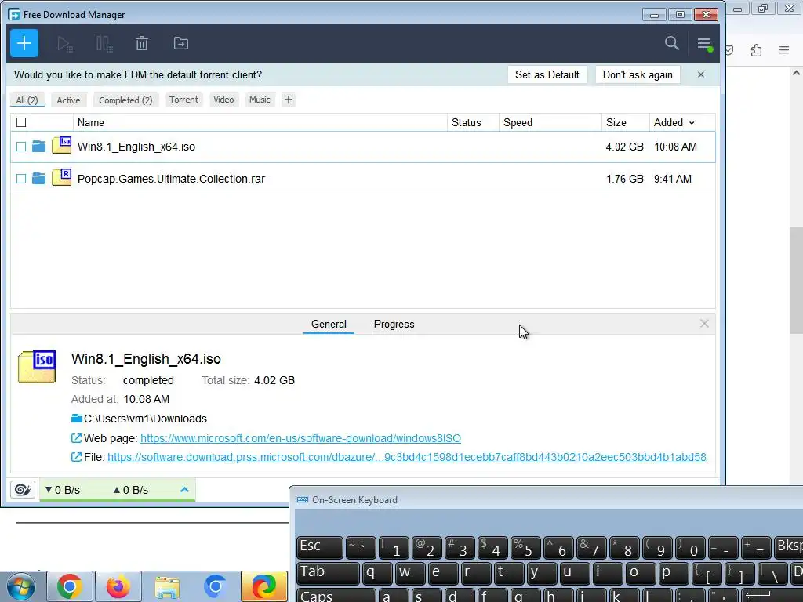The image size is (803, 602).
Task: Open folder of Popcap rar row
Action: click(39, 178)
